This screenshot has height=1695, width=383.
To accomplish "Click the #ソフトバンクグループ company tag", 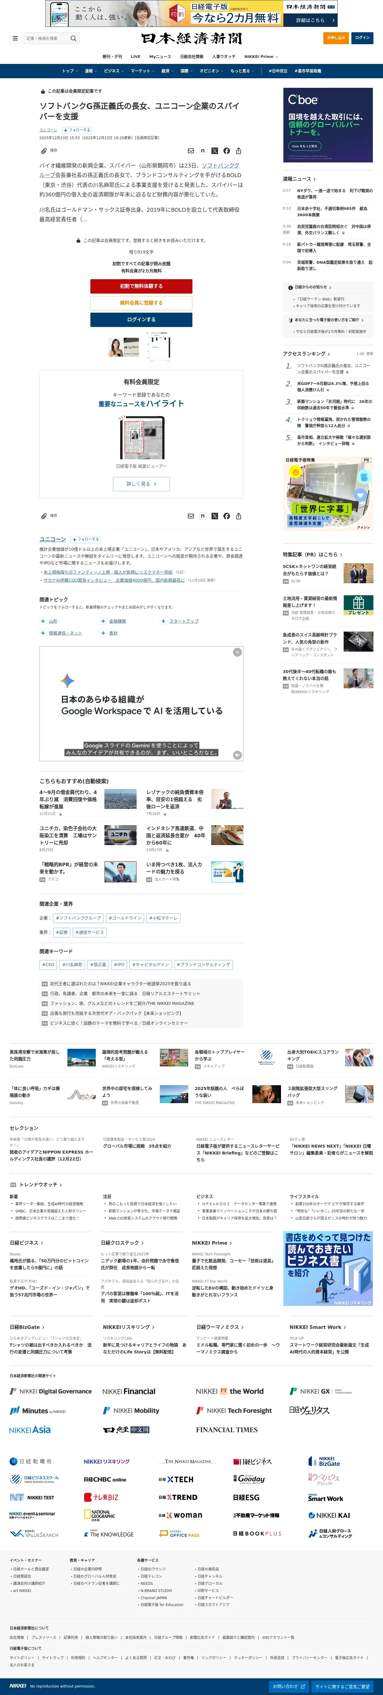I will point(78,918).
